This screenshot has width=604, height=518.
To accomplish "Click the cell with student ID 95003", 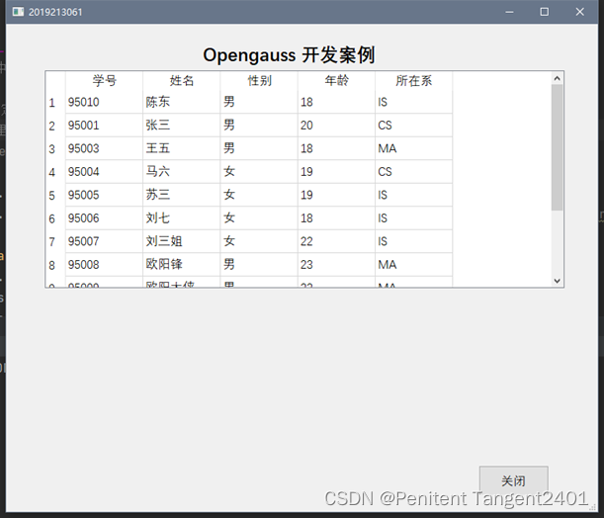I will [104, 148].
